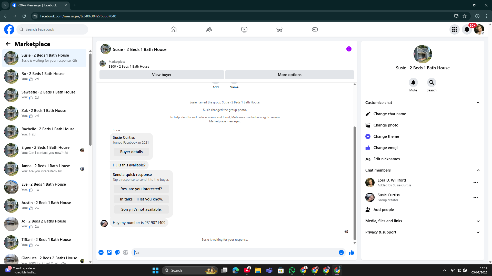Open the notifications bell
This screenshot has width=492, height=276.
click(467, 29)
